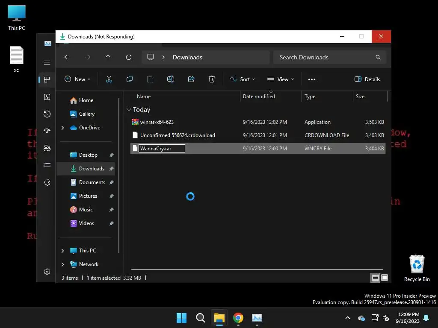Click the Copy icon in toolbar
Screen dimensions: 438x328
[x=129, y=79]
